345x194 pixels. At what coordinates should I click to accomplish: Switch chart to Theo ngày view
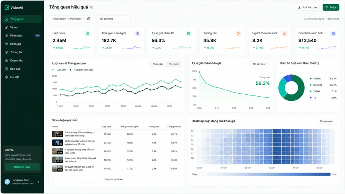pos(158,64)
